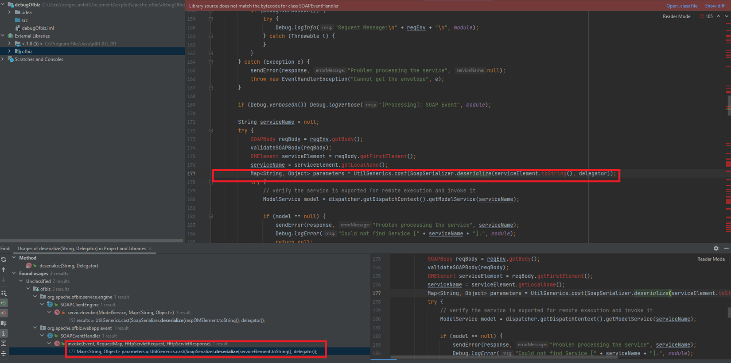
Task: Open the Group By options in Find toolbar
Action: pos(4,293)
